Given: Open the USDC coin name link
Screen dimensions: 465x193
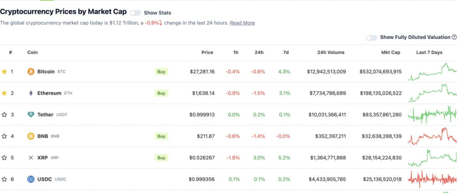Looking at the screenshot, I should coord(45,179).
